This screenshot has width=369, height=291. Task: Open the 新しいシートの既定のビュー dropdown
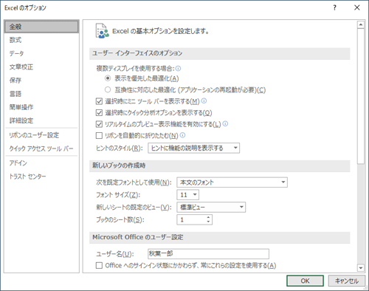coord(211,207)
